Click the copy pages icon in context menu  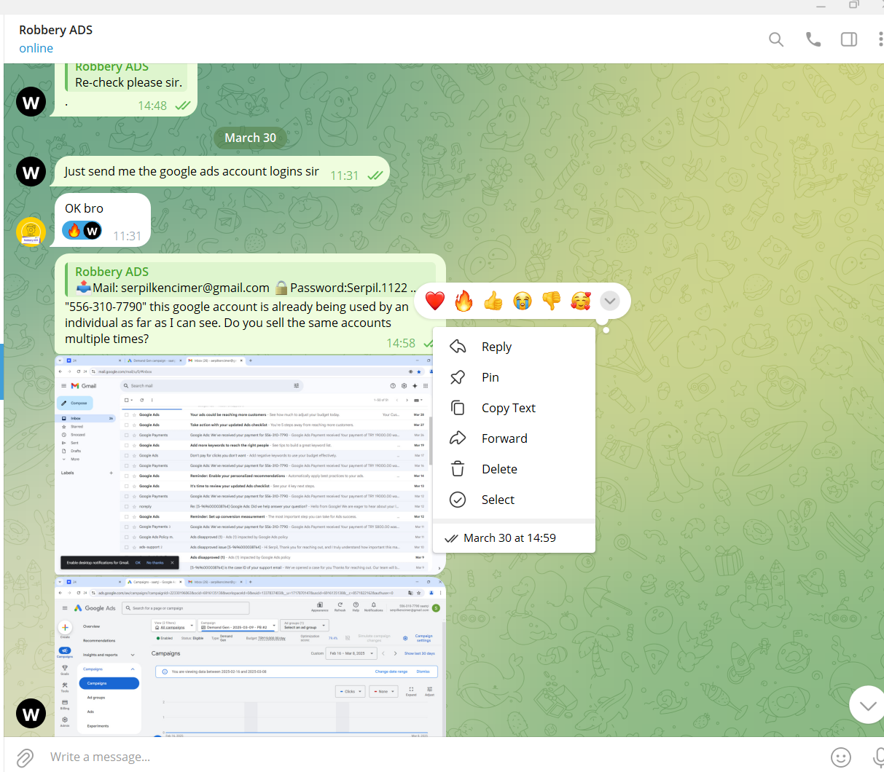coord(458,408)
